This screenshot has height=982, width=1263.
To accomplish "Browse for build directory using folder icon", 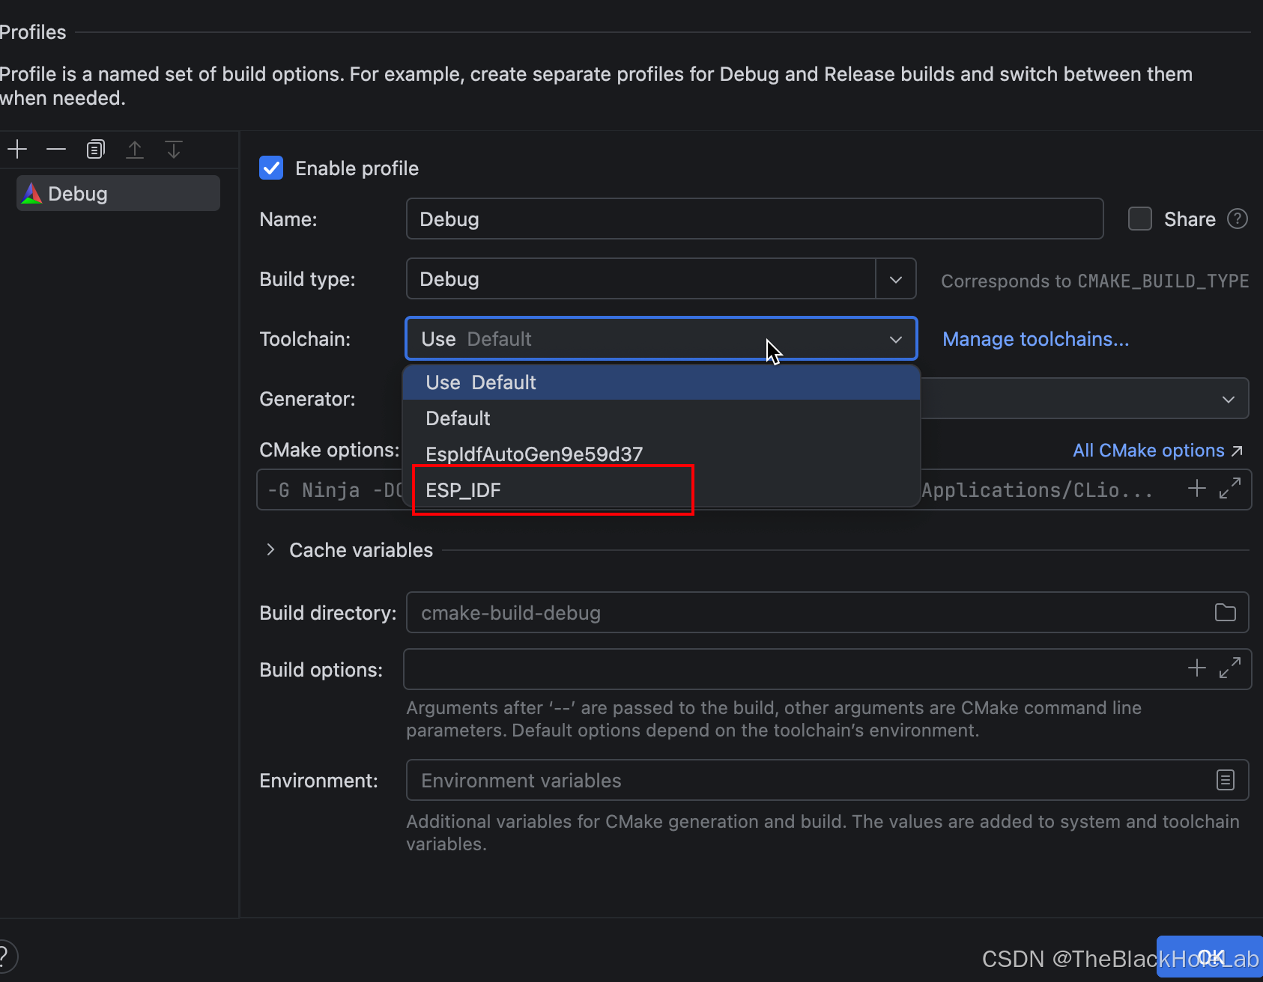I will 1226,612.
